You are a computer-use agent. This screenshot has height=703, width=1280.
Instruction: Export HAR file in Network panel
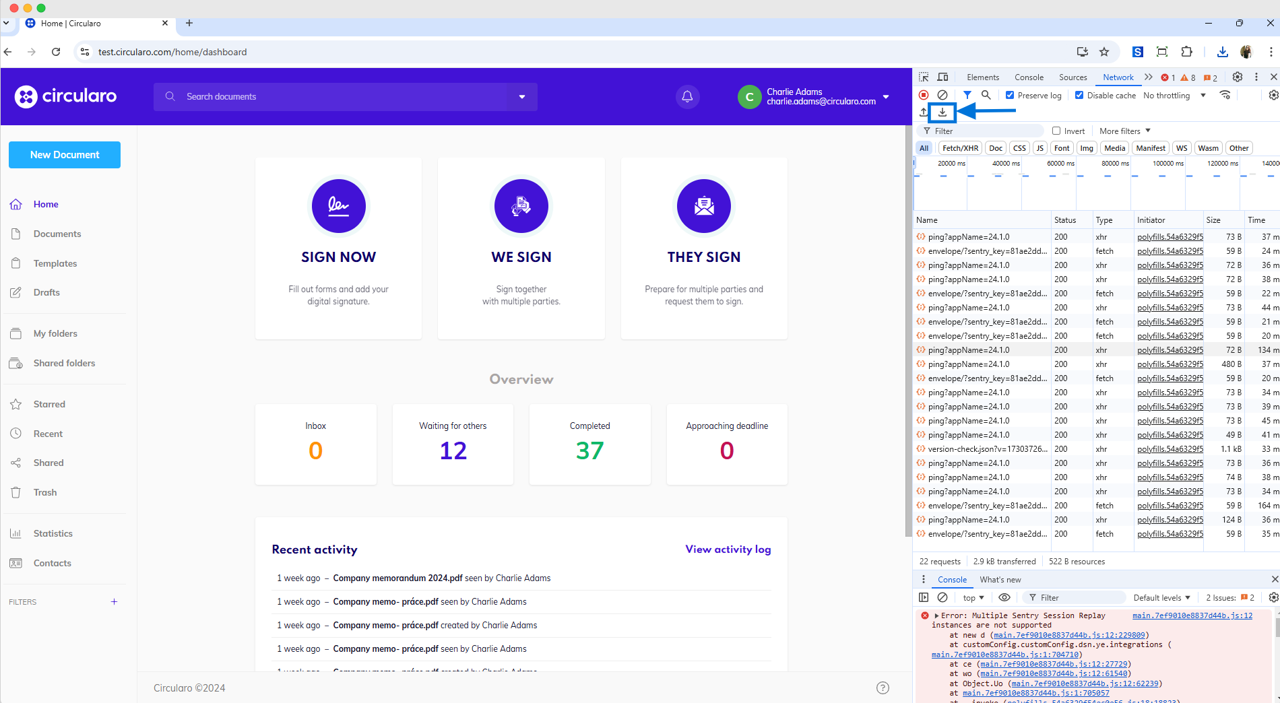pyautogui.click(x=942, y=112)
